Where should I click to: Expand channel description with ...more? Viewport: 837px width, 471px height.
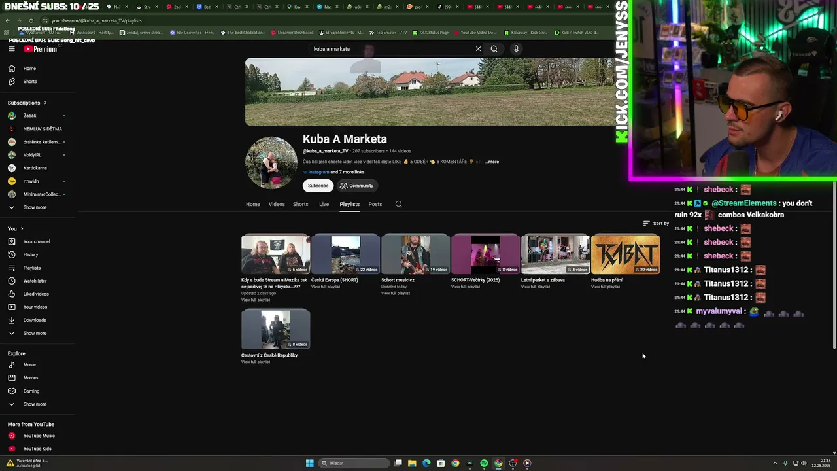click(492, 162)
